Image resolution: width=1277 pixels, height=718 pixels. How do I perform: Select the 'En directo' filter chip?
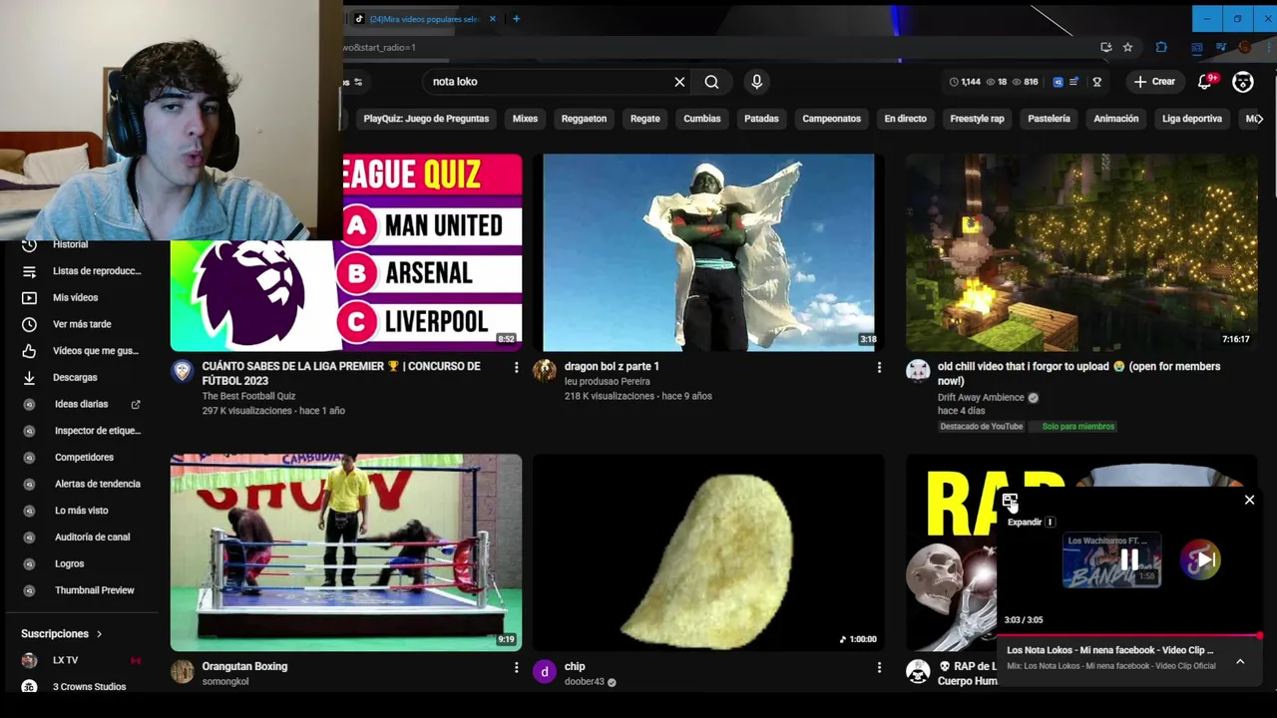tap(905, 119)
